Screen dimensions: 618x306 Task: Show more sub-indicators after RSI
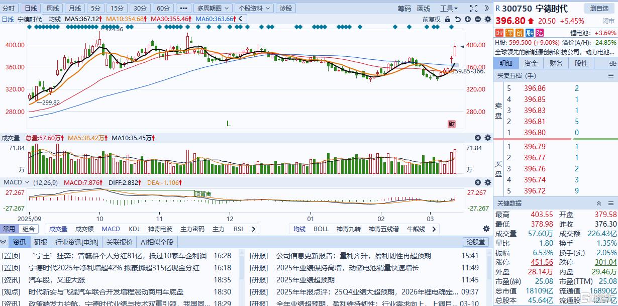tap(253, 229)
